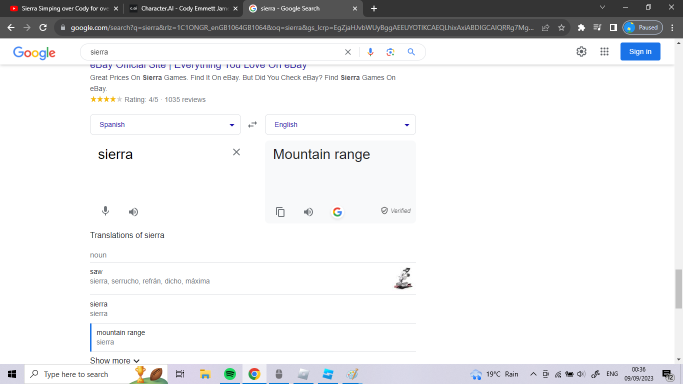Click the Google search magnifier button
683x384 pixels.
click(x=411, y=52)
